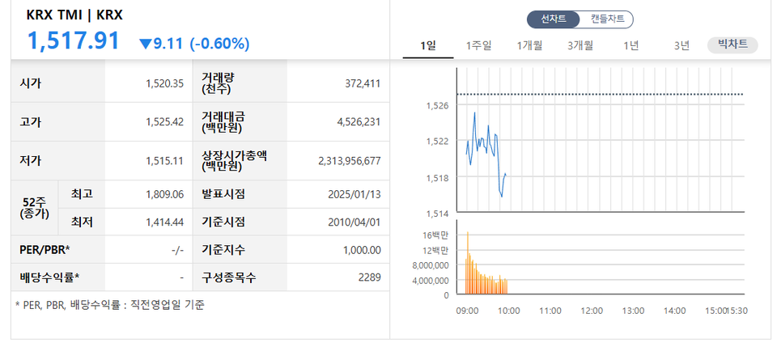Image resolution: width=777 pixels, height=343 pixels.
Task: Click the PER/PBR* row label
Action: pos(45,250)
